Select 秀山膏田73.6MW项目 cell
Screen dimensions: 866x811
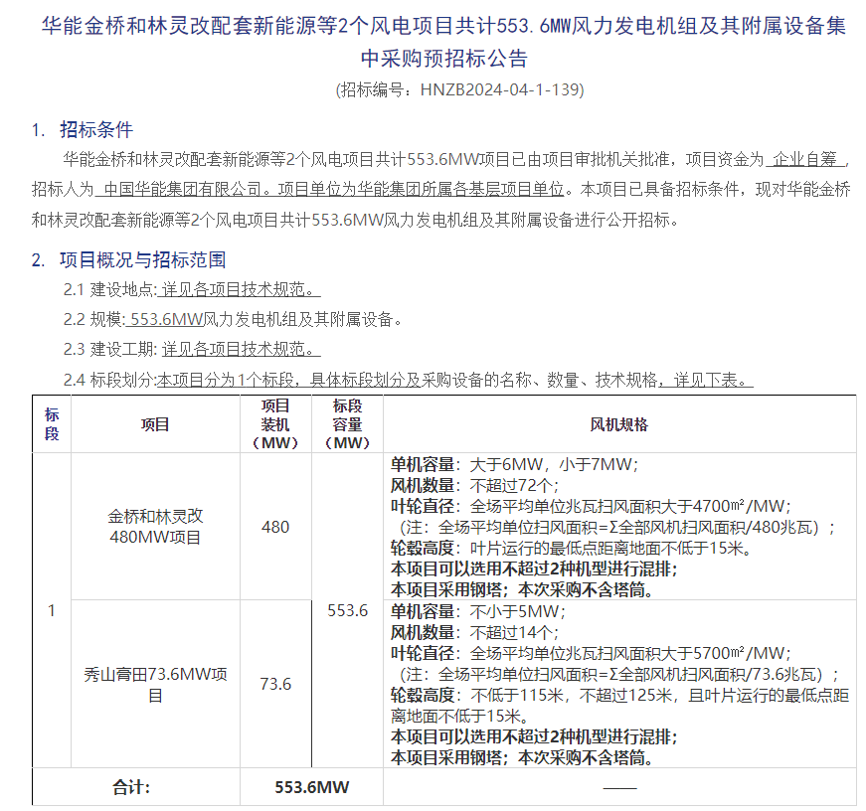(154, 683)
